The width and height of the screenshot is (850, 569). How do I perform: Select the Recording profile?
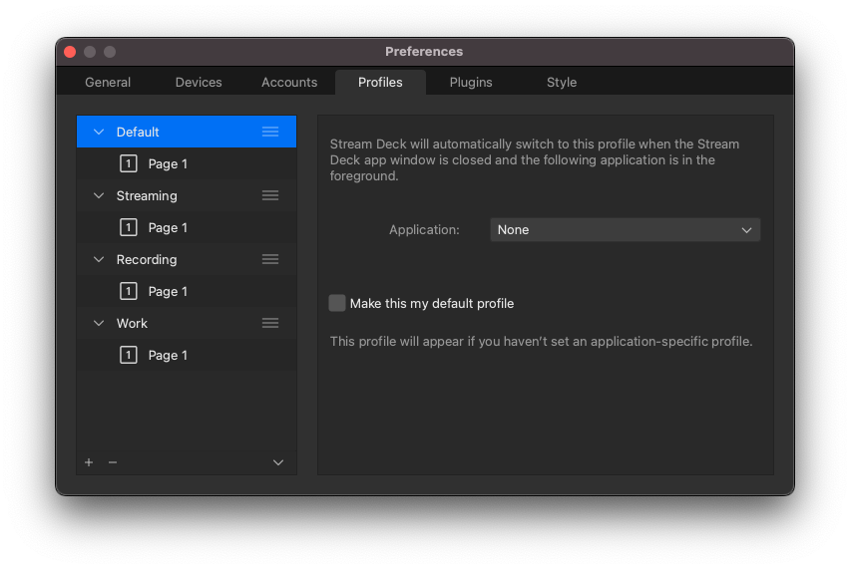pyautogui.click(x=187, y=259)
